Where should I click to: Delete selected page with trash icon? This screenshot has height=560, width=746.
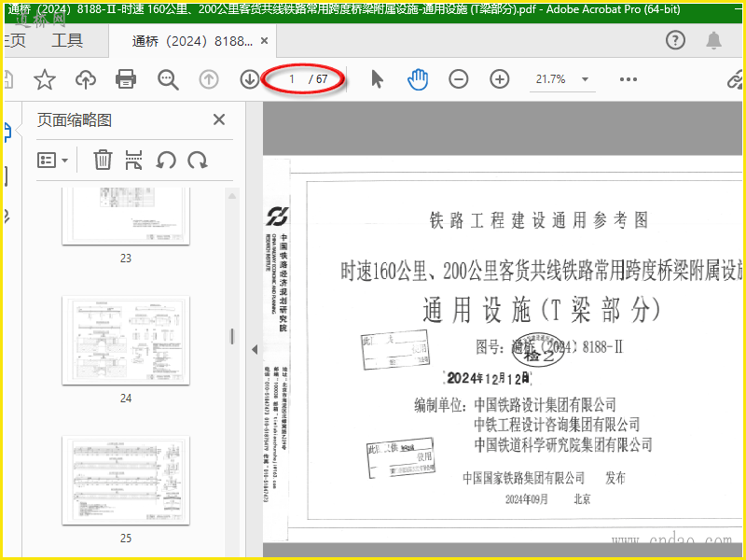tap(103, 160)
